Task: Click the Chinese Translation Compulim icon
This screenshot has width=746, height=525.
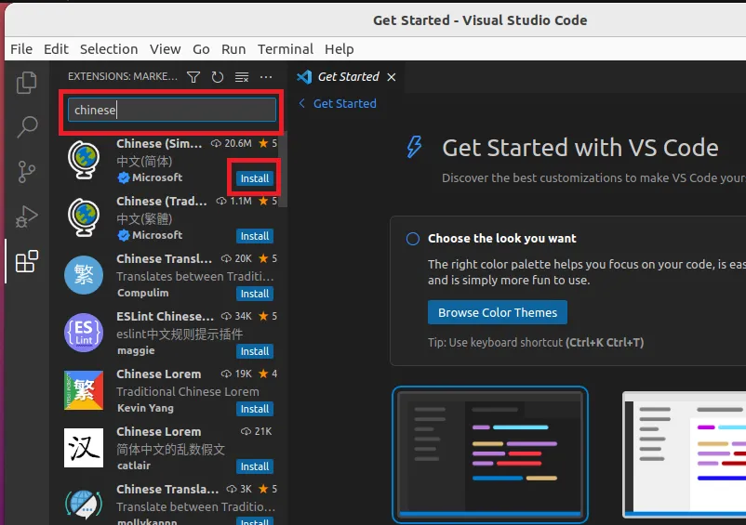Action: pyautogui.click(x=84, y=275)
